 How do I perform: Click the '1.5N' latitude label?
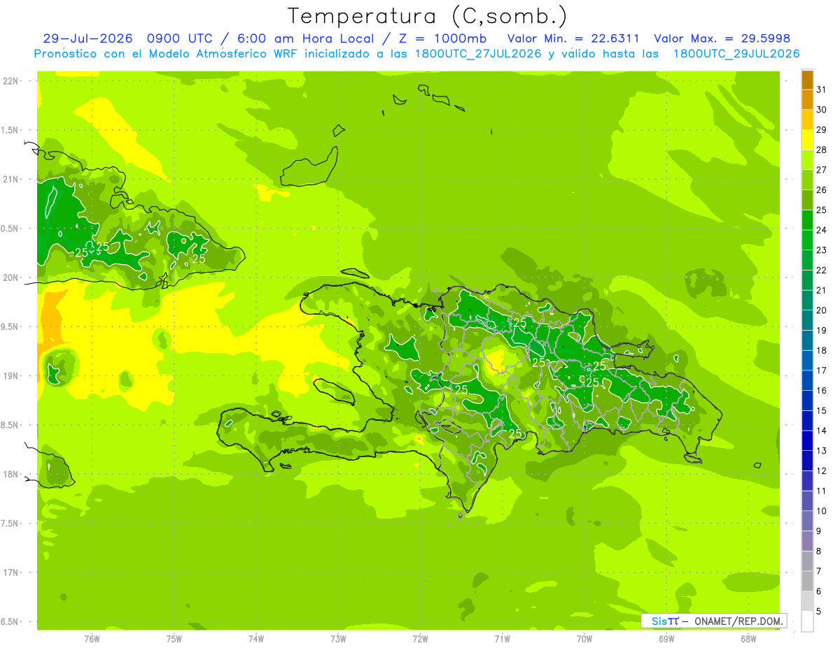(x=10, y=130)
